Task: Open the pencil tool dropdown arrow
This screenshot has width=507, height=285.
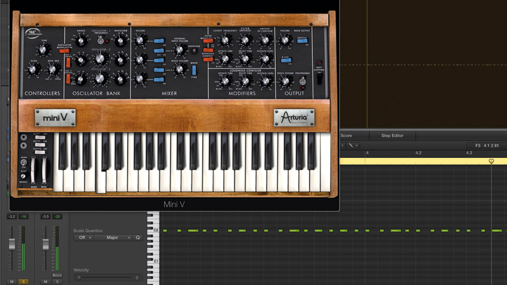Action: [357, 145]
